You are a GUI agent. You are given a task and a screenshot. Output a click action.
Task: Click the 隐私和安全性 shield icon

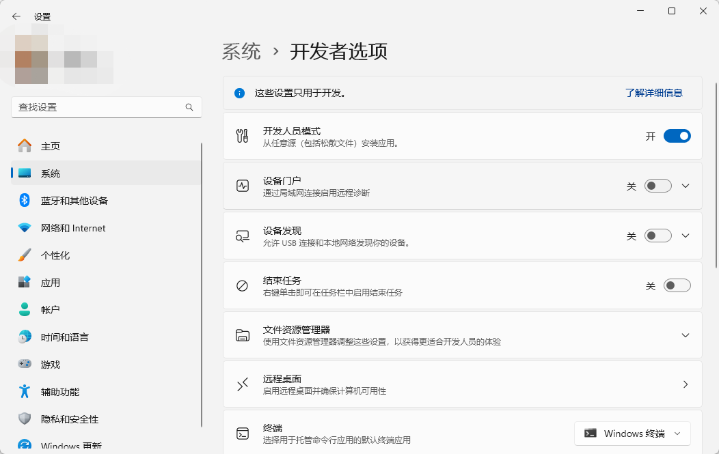point(25,419)
